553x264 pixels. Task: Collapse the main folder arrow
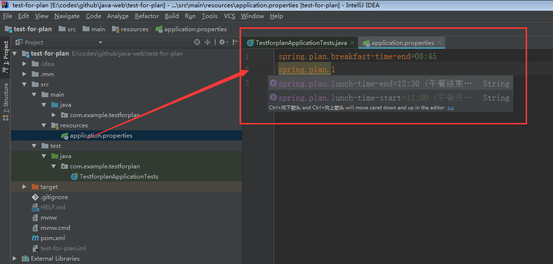tap(34, 95)
